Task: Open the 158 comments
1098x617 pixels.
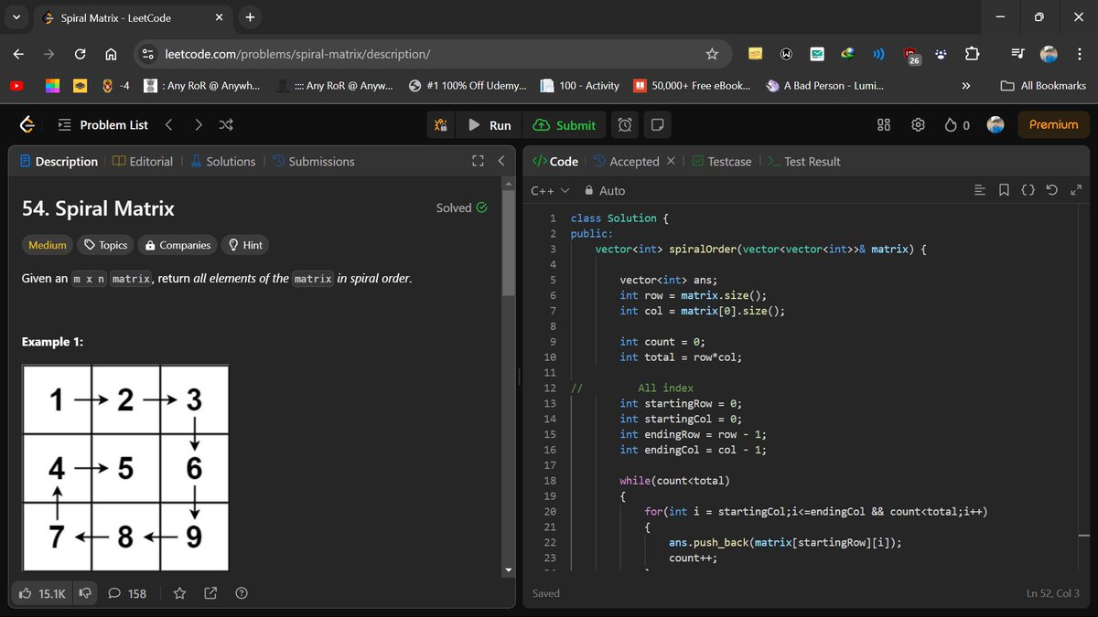Action: coord(127,593)
